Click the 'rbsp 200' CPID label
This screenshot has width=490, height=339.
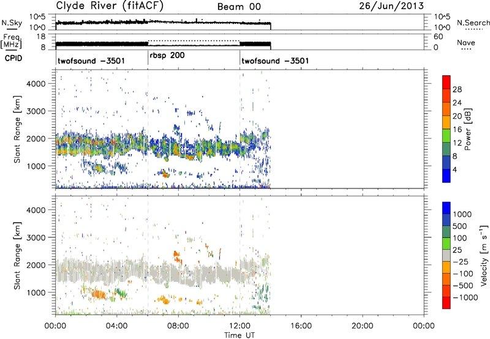pyautogui.click(x=167, y=56)
